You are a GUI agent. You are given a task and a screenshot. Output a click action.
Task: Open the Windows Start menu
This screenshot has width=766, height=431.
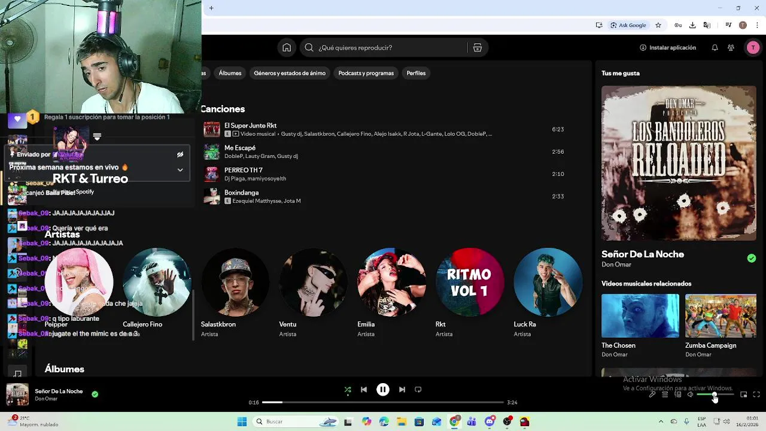tap(242, 422)
